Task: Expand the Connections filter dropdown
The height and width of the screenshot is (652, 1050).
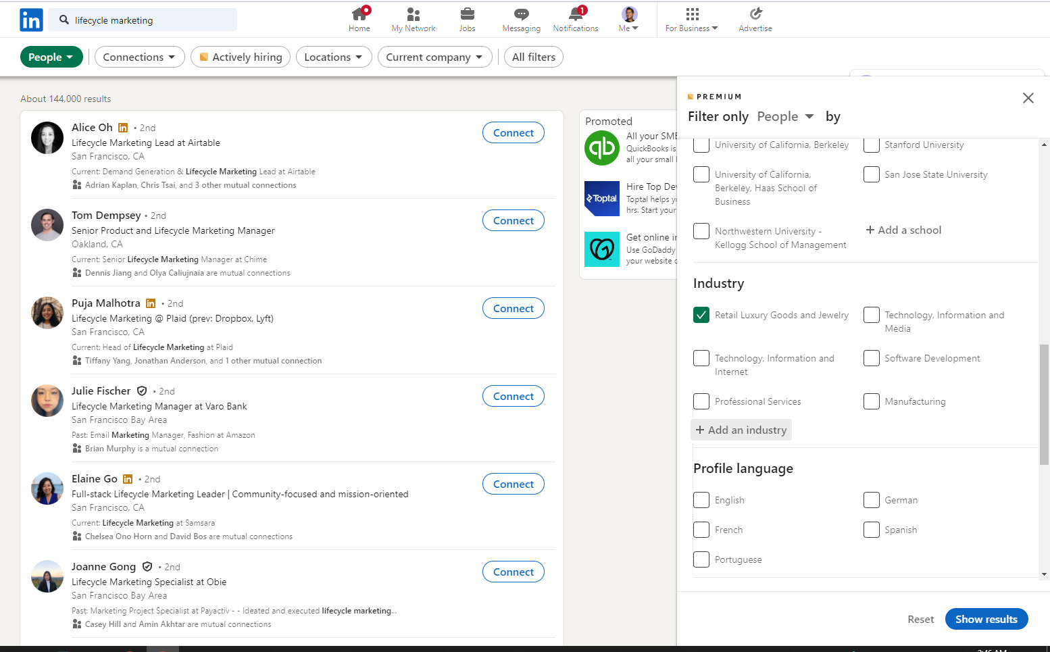Action: [x=139, y=57]
